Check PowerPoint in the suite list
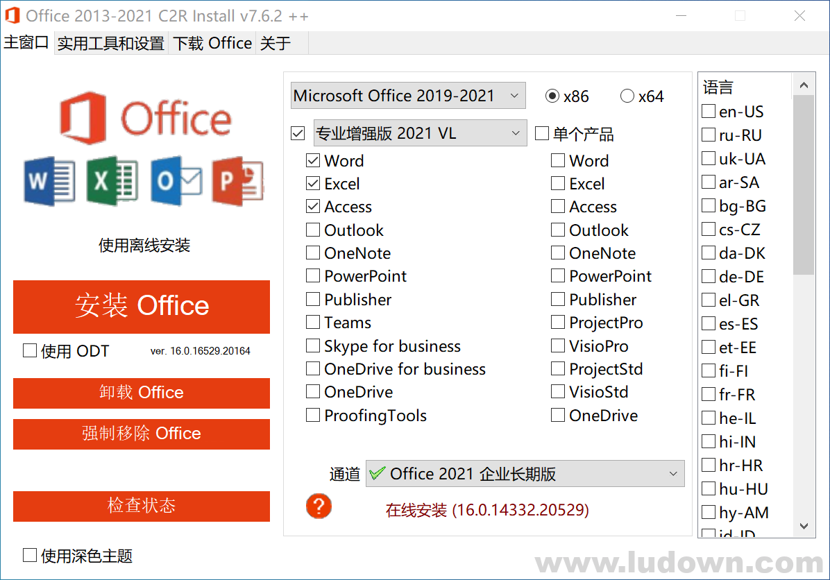Image resolution: width=830 pixels, height=580 pixels. 313,275
